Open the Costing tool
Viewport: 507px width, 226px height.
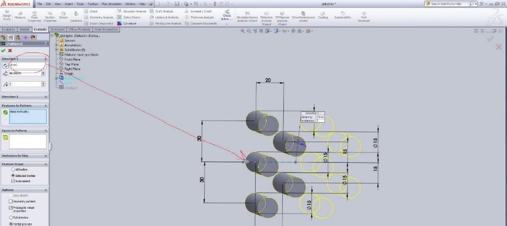coord(323,16)
